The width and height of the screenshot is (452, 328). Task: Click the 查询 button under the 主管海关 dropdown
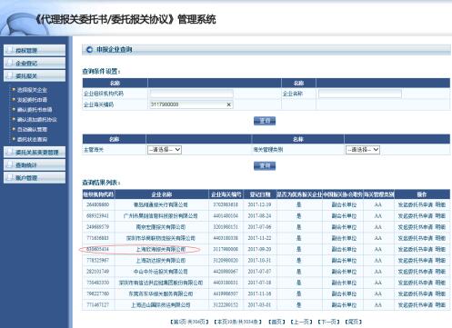coord(265,165)
